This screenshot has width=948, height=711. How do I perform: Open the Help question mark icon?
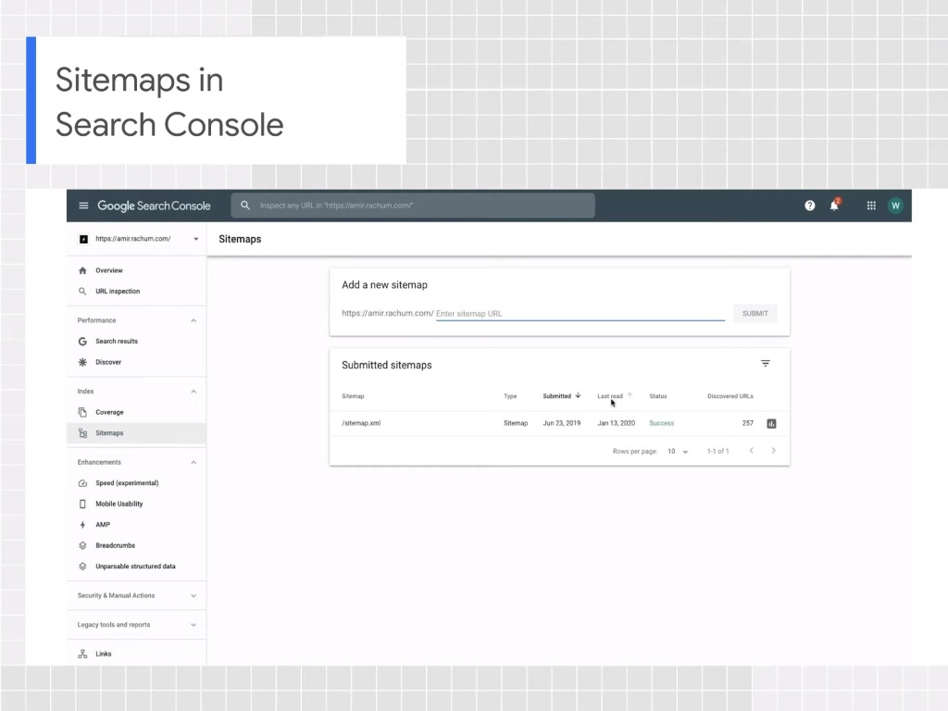[x=809, y=206]
